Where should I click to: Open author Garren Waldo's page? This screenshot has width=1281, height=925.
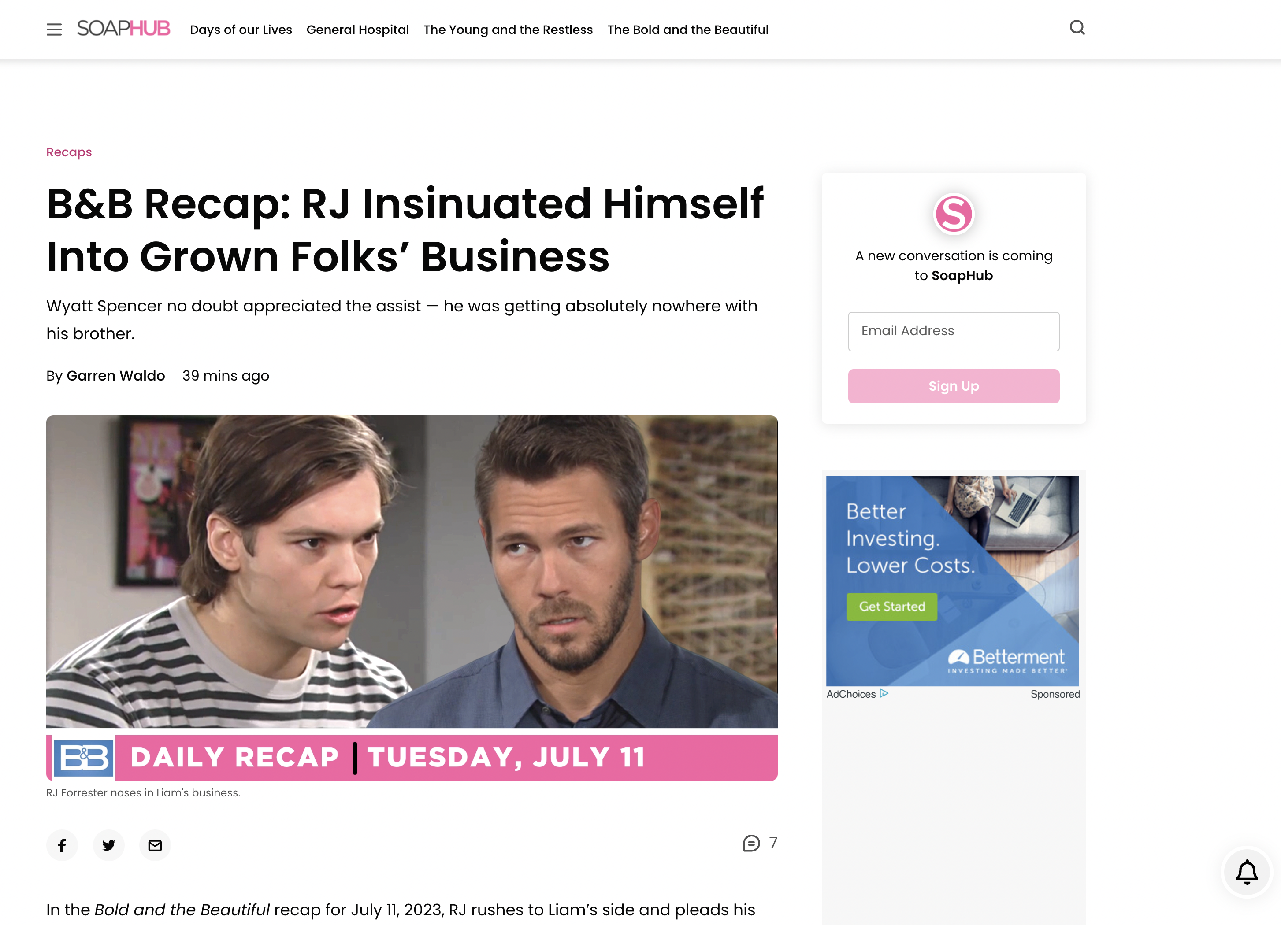click(x=116, y=376)
